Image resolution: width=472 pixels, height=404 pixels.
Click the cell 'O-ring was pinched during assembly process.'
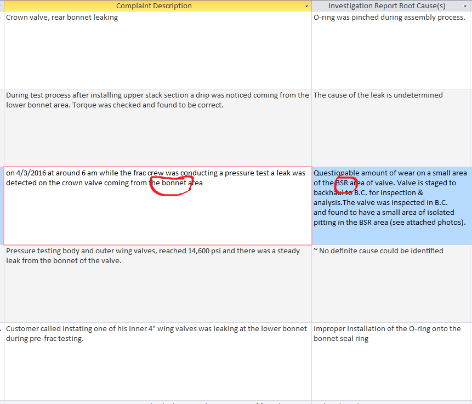click(x=391, y=50)
